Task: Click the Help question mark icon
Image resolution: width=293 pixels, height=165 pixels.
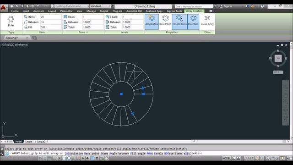Action: 262,6
